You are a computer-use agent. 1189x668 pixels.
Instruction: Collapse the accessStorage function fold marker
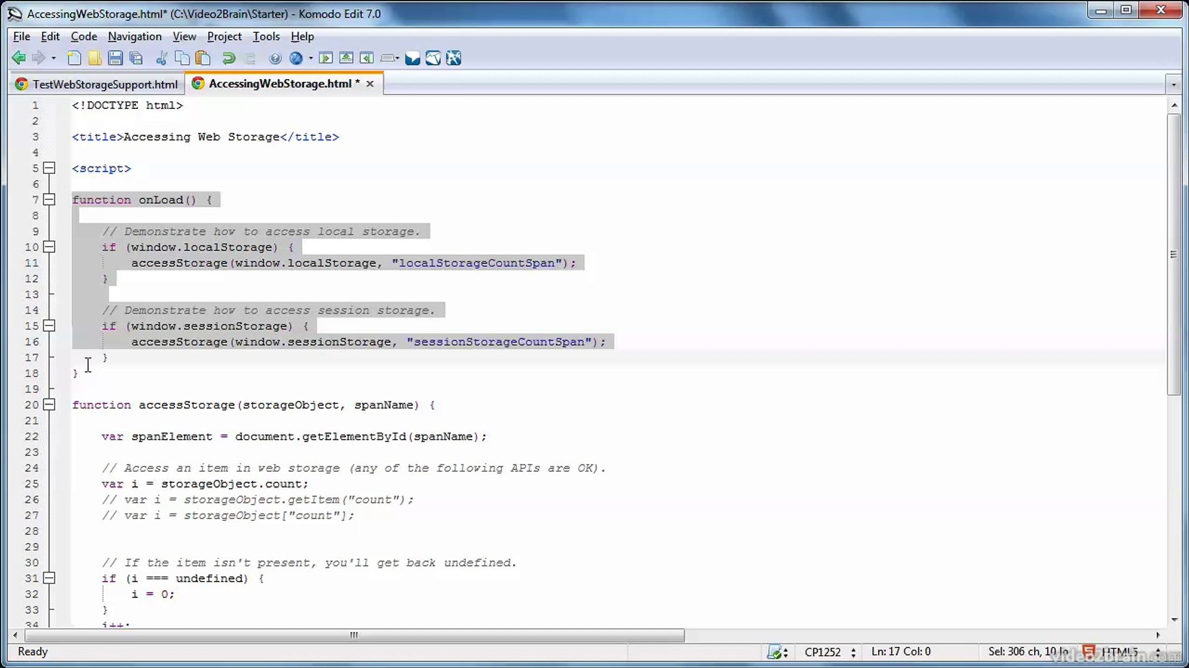(50, 405)
